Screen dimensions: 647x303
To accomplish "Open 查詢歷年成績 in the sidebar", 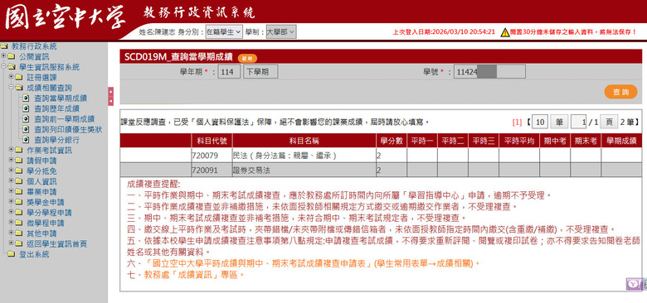I will click(x=57, y=108).
